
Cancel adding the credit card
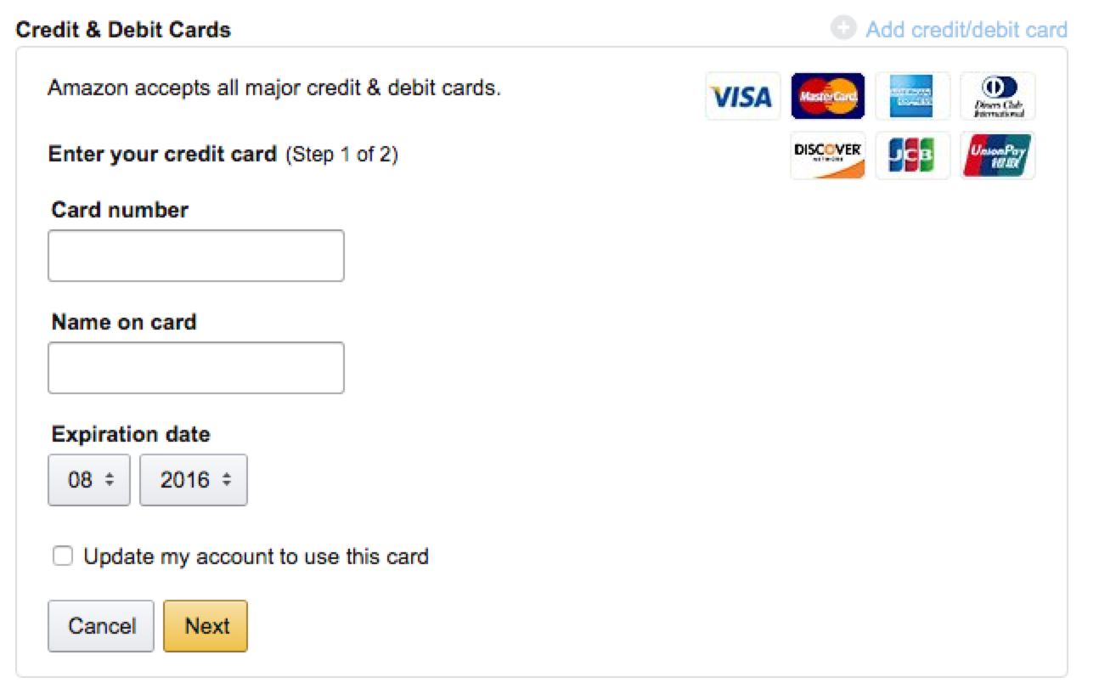point(101,626)
